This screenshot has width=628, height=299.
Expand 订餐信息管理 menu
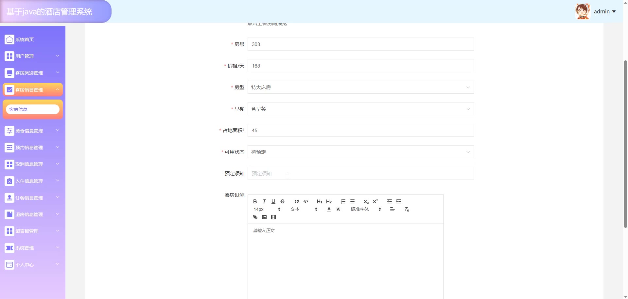pyautogui.click(x=33, y=198)
